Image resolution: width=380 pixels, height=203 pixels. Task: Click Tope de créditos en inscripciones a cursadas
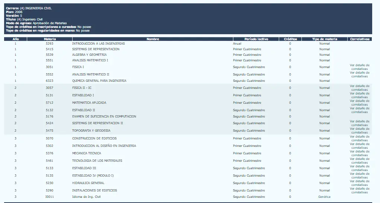tap(48, 27)
